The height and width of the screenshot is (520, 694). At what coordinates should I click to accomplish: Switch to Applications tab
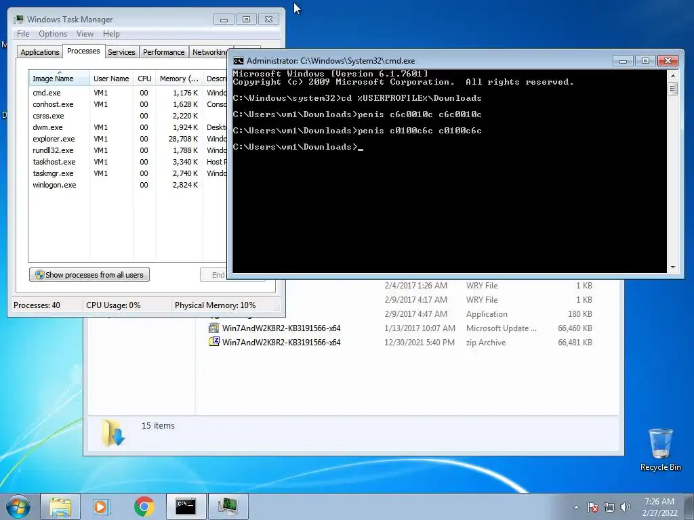[40, 52]
